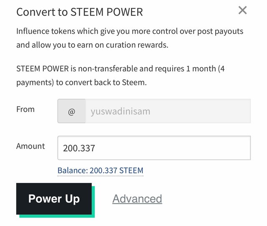Click the Influence tokens description text
The image size is (267, 226).
pyautogui.click(x=129, y=32)
